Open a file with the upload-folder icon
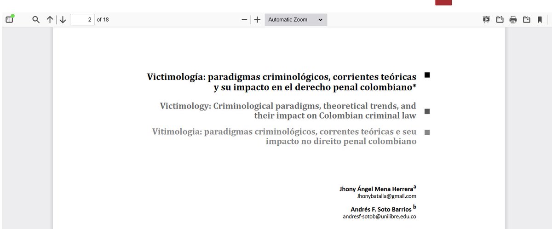 coord(500,19)
